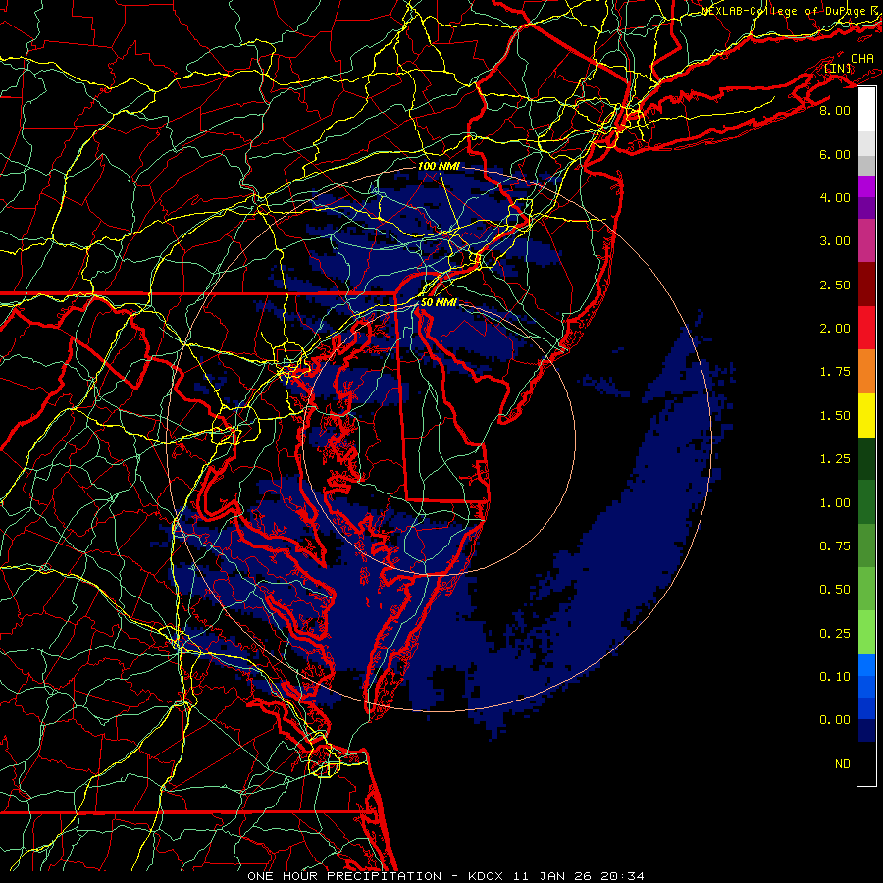Click the white swatch atop the legend

(x=866, y=110)
